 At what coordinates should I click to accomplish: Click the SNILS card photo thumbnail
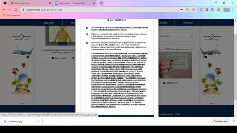pos(175,65)
